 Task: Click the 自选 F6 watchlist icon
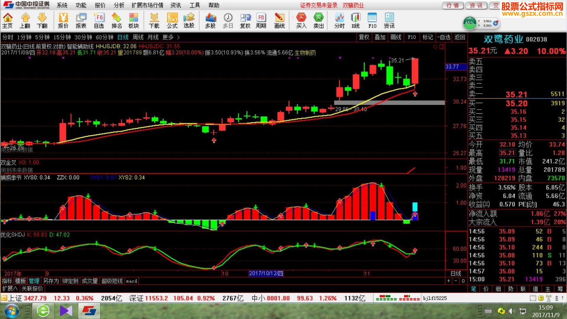[x=99, y=21]
